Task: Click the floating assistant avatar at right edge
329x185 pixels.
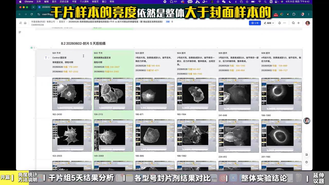Action: click(x=307, y=121)
